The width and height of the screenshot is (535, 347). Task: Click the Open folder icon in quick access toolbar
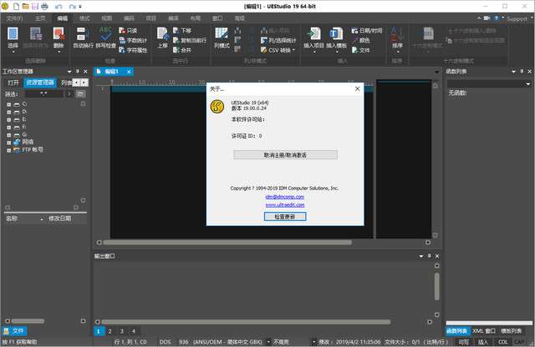tap(26, 6)
